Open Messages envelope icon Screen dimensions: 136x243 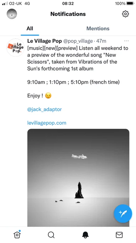(x=119, y=235)
